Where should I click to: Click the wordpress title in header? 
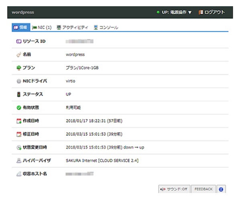coord(23,12)
